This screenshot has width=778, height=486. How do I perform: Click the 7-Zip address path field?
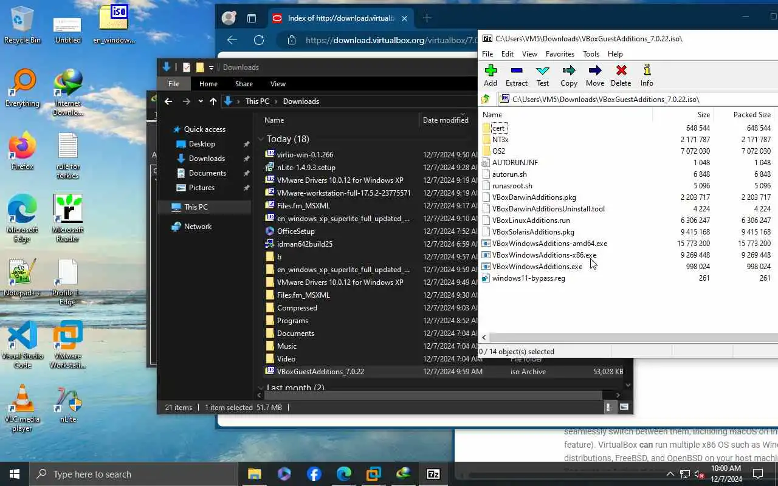(x=638, y=99)
